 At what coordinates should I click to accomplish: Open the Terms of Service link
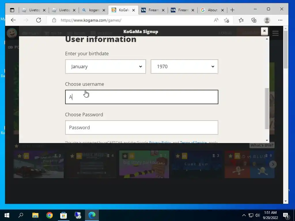coord(193,142)
